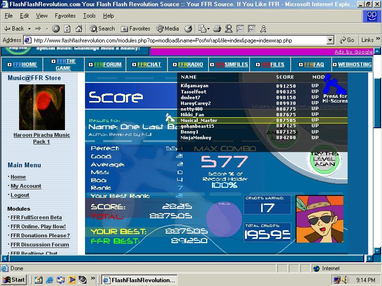
Task: Open the Back button history dropdown
Action: 29,29
